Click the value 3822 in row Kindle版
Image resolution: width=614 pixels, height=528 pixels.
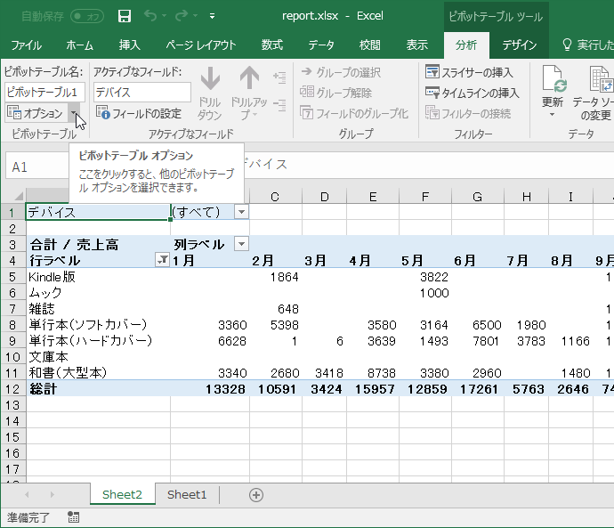click(x=434, y=277)
